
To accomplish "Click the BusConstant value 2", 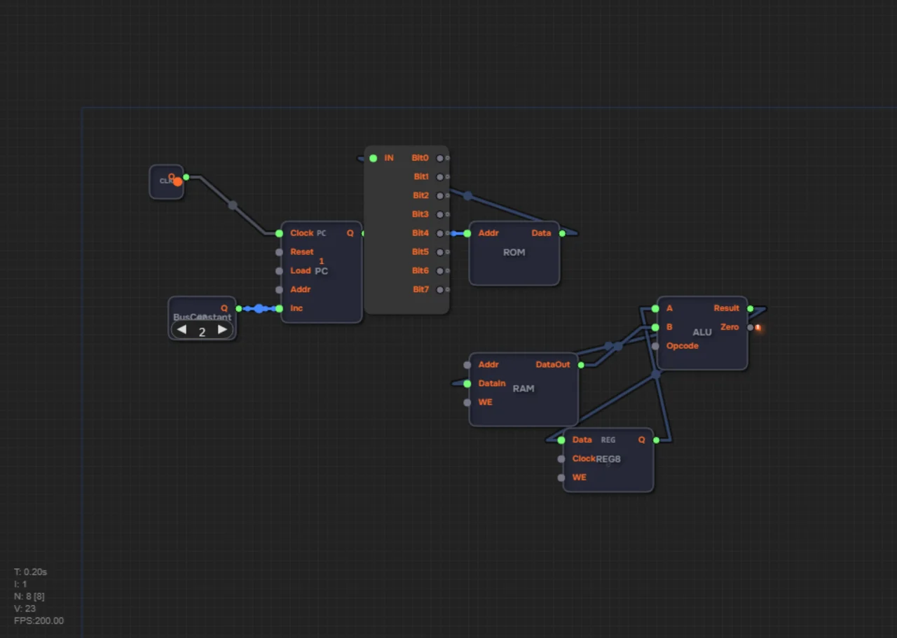I will coord(202,332).
